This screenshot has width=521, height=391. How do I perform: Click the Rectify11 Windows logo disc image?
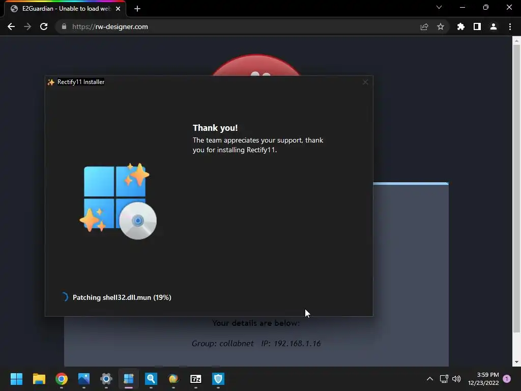pos(118,201)
